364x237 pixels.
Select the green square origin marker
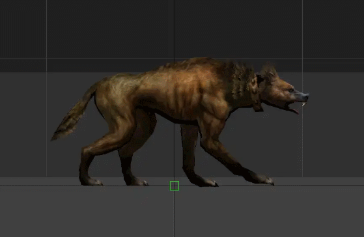[175, 186]
